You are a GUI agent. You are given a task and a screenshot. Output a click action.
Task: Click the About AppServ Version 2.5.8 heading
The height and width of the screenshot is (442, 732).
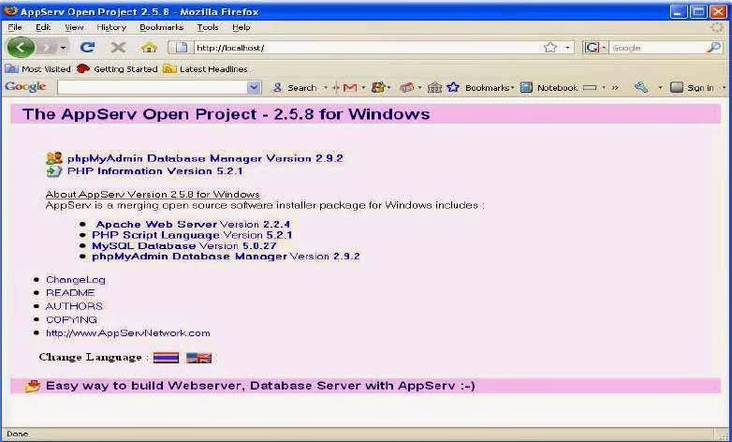tap(153, 195)
